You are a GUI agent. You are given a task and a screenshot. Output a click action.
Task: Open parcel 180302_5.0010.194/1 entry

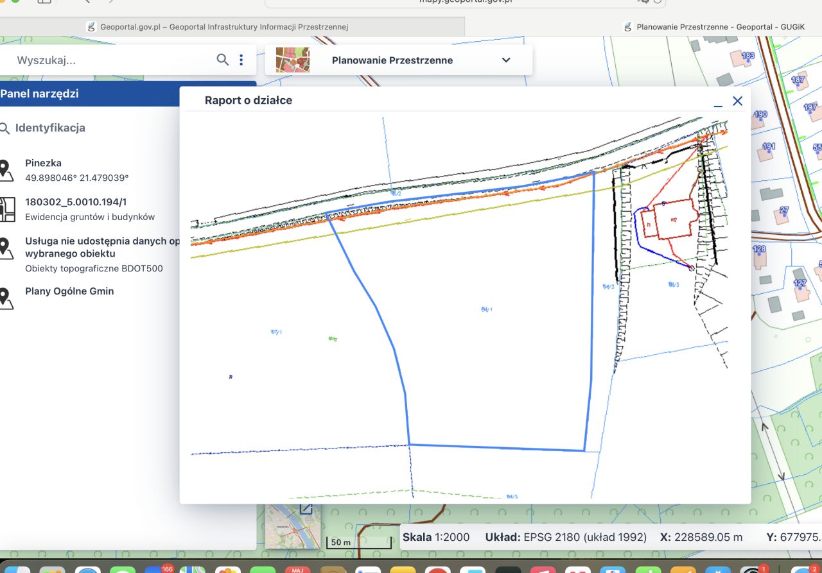click(90, 209)
